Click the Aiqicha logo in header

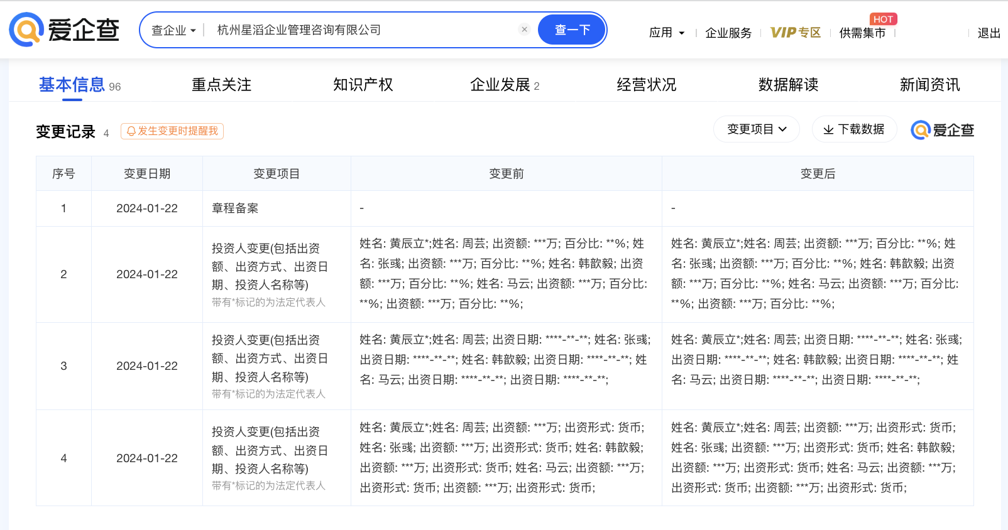pos(64,30)
